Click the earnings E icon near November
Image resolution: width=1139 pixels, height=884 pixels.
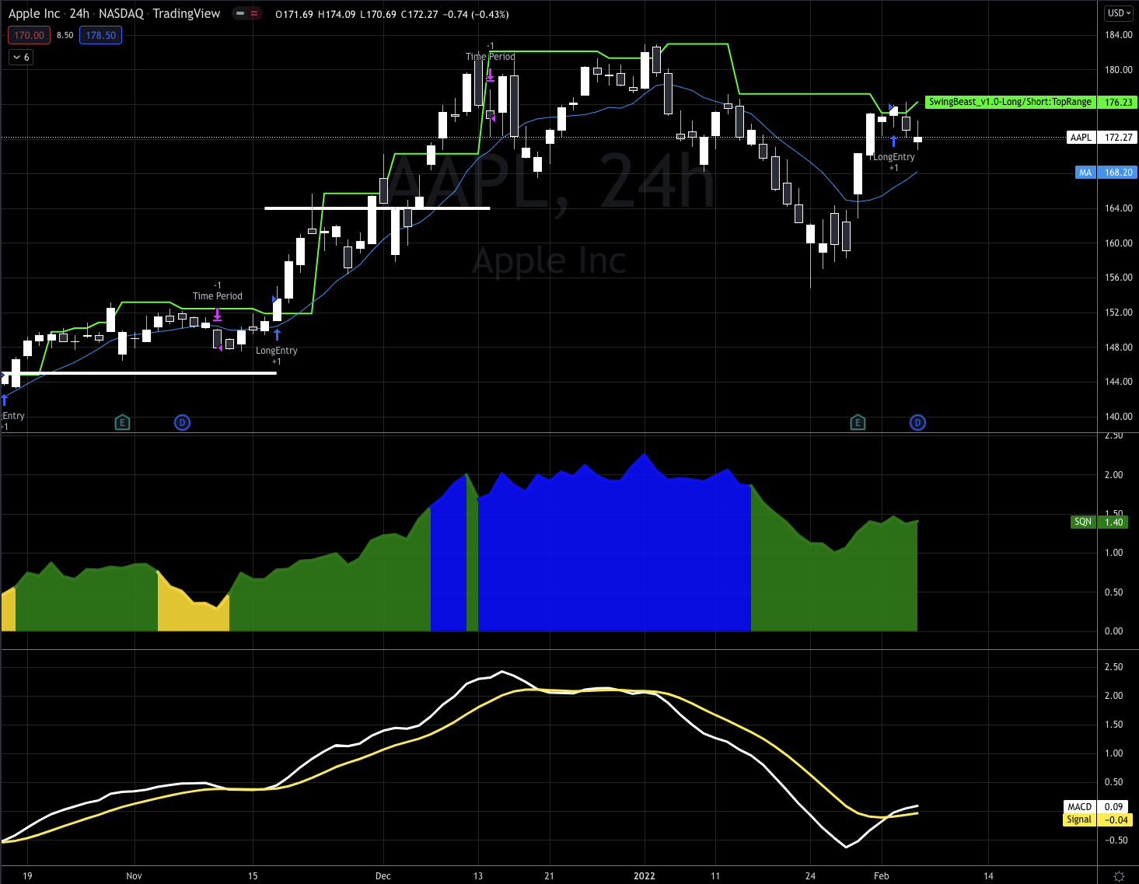122,423
